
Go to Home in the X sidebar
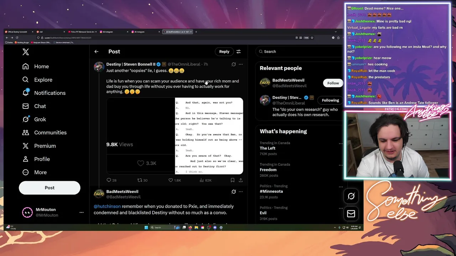pyautogui.click(x=36, y=66)
